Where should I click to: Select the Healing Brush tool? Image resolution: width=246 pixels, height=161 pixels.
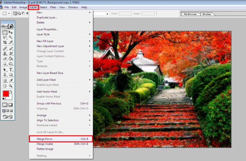(5, 48)
